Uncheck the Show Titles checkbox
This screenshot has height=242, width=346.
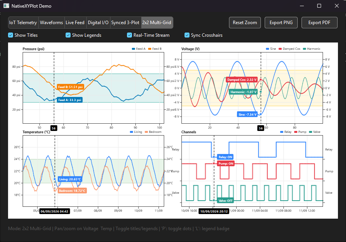[x=11, y=35]
